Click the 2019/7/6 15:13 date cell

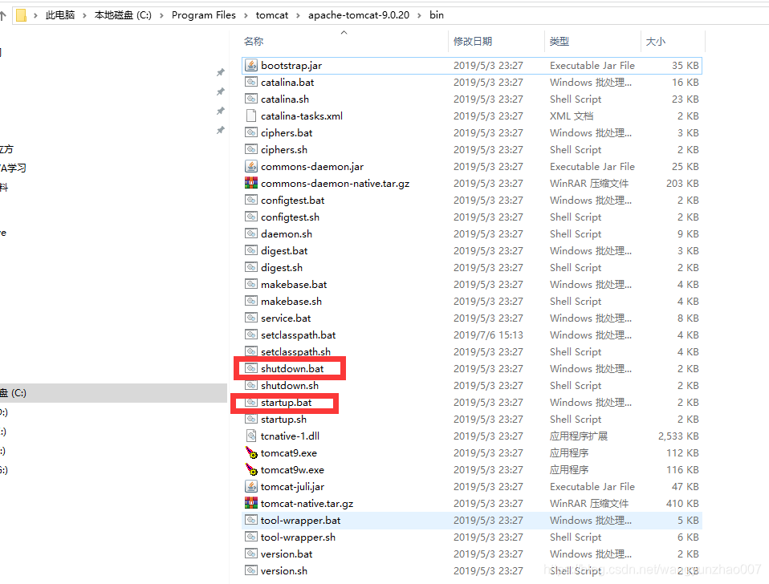tap(488, 335)
